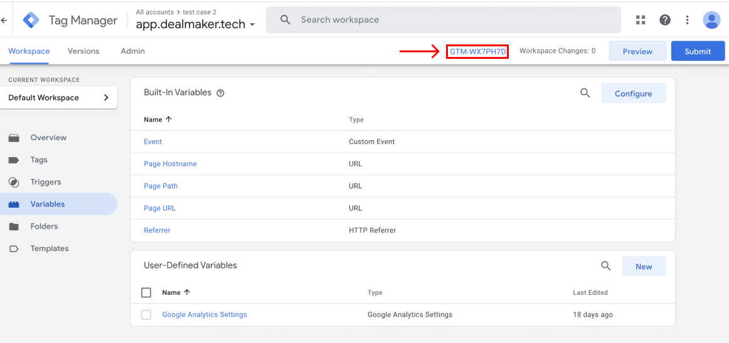Click the Type header in User-Defined Variables
Screen dimensions: 729x343
[x=375, y=292]
